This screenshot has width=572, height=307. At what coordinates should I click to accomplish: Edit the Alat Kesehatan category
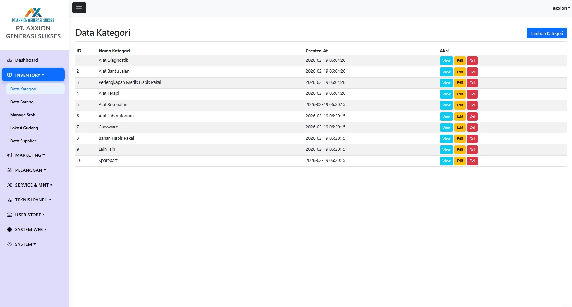460,105
